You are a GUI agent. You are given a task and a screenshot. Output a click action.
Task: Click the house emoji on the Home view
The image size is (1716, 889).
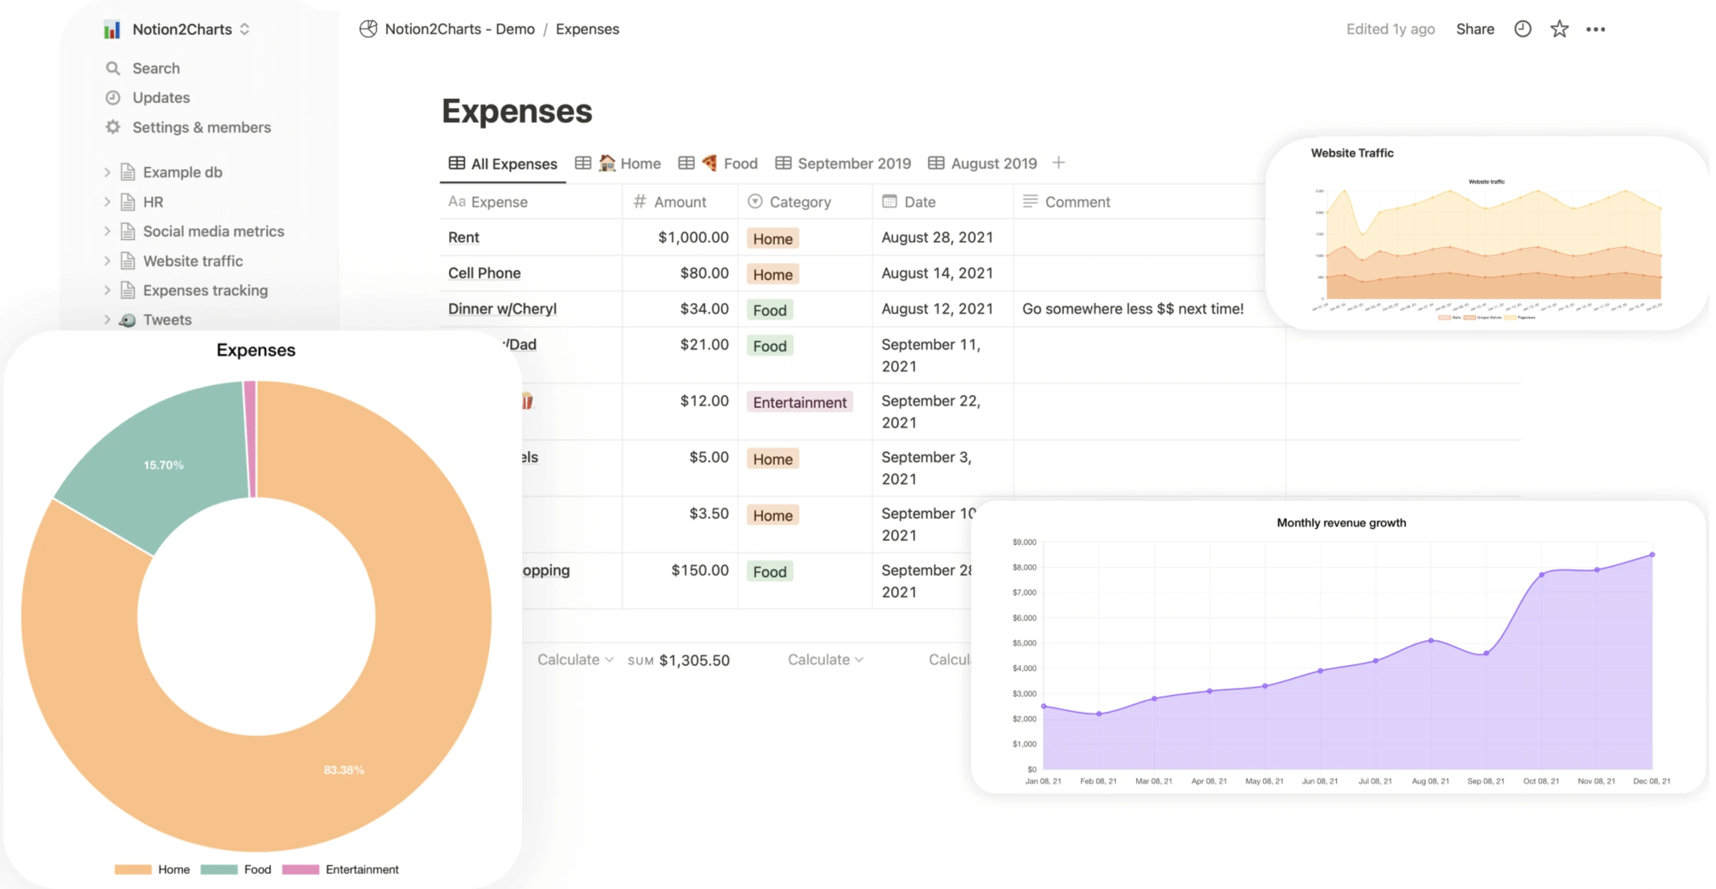[606, 163]
